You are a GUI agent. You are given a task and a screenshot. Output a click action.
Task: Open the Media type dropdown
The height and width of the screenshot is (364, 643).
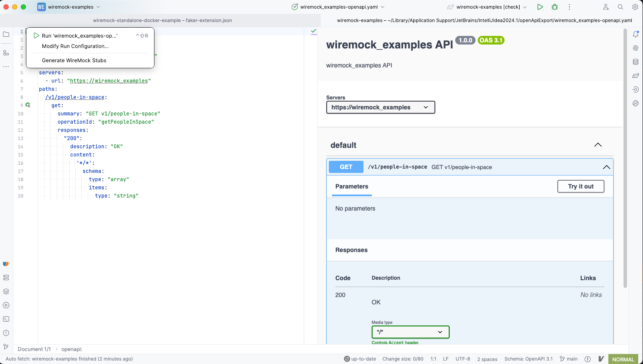(x=410, y=332)
